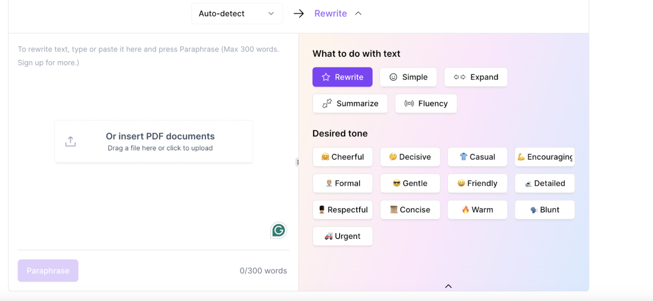The image size is (653, 301).
Task: Toggle the Formal tone
Action: tap(342, 183)
